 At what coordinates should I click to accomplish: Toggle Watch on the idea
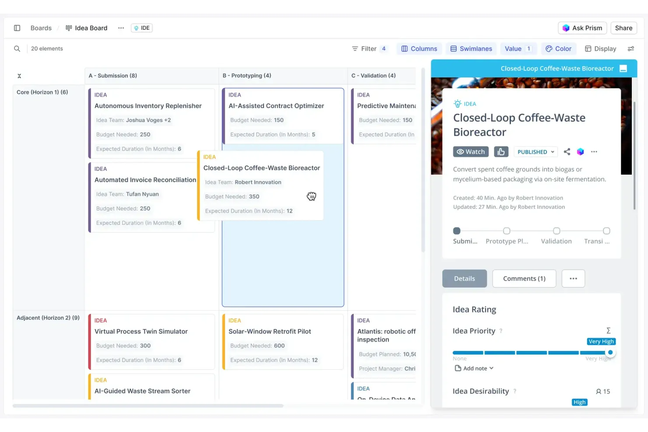[x=471, y=152]
